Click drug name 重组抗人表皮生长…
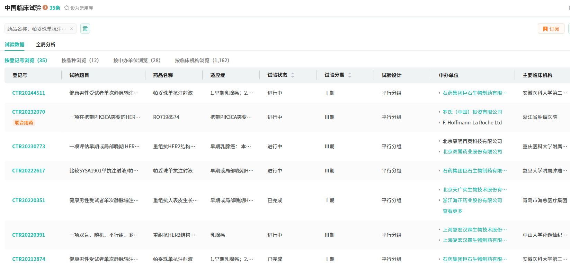This screenshot has height=263, width=570. coord(176,200)
